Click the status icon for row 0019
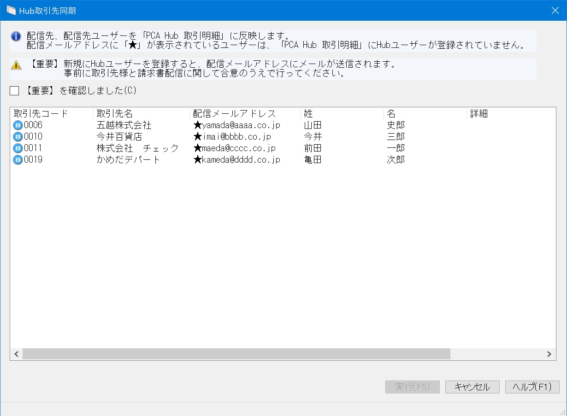Screen dimensions: 567x416 [18, 160]
